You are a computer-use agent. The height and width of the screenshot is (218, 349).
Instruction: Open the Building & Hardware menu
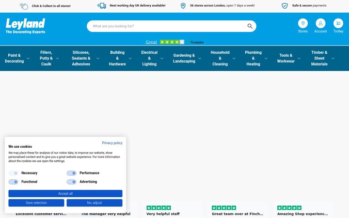117,58
